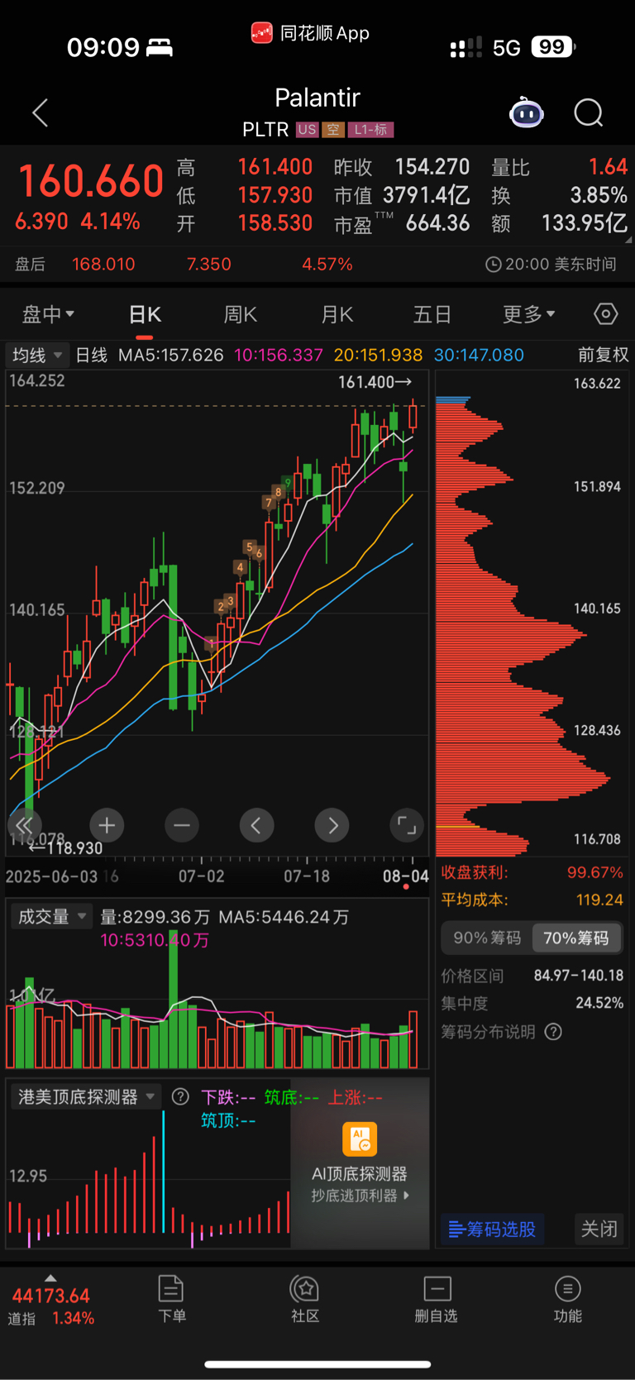The image size is (635, 1380).
Task: Tap the chip distribution histogram
Action: coord(523,624)
